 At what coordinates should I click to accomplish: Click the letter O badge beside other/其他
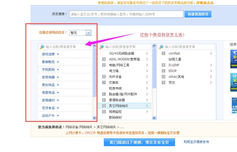[163, 77]
